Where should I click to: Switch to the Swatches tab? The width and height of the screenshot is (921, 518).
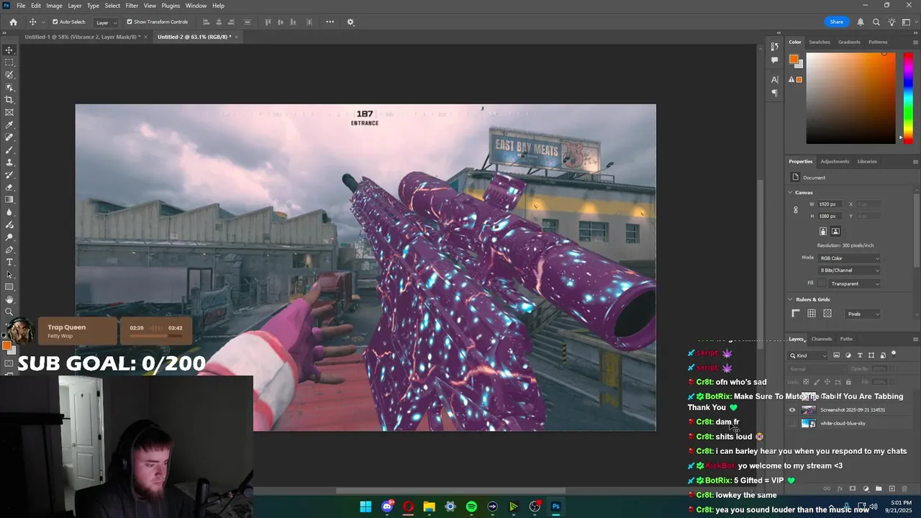tap(819, 42)
